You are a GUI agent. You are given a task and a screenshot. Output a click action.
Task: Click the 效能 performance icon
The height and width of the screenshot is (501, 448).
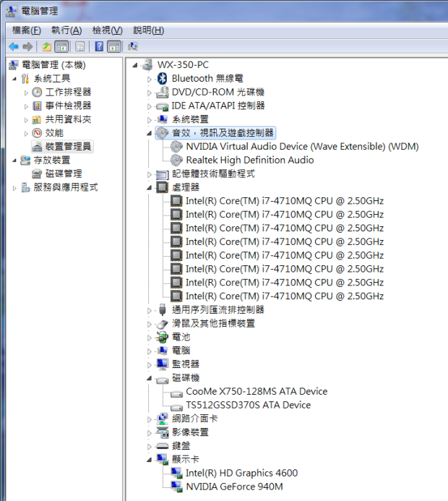[x=37, y=132]
